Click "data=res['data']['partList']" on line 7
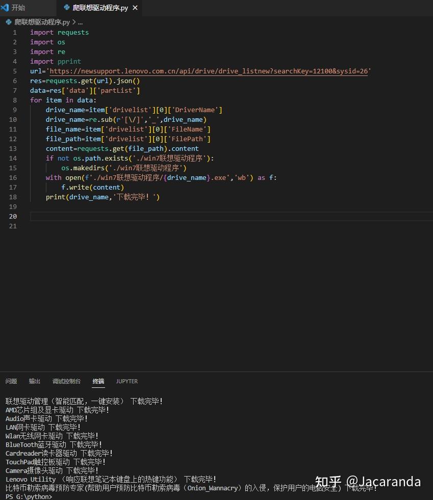Viewport: 433px width, 500px height. pos(85,91)
